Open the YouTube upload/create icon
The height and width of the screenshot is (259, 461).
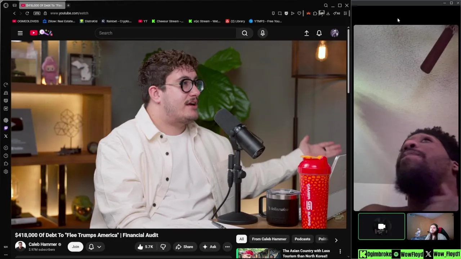tap(306, 33)
